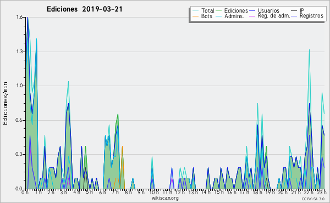The height and width of the screenshot is (203, 330).
Task: Click the 'Usuarios' legend label
Action: point(268,10)
